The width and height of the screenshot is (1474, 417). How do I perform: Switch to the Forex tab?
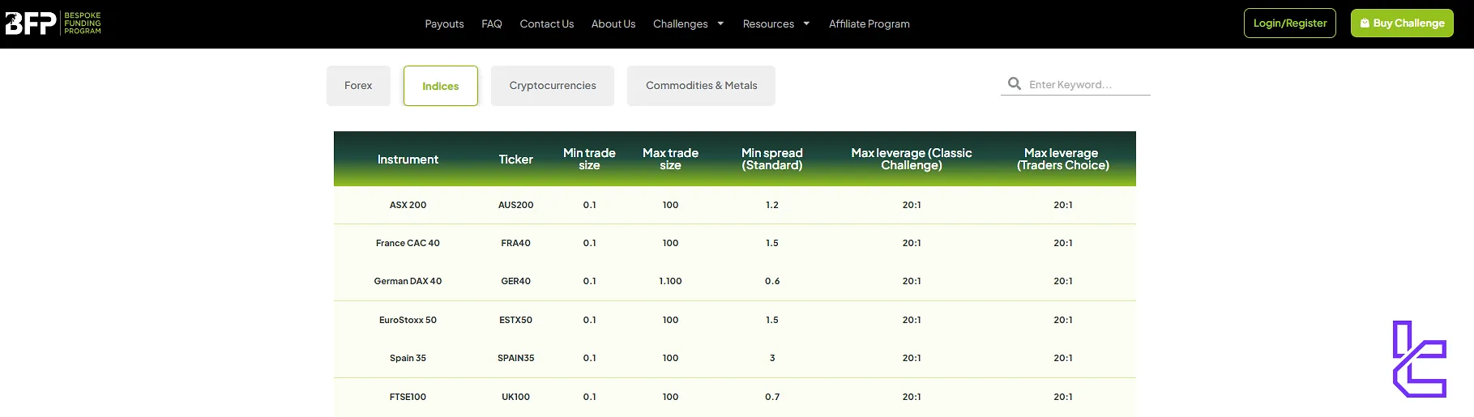pyautogui.click(x=358, y=86)
